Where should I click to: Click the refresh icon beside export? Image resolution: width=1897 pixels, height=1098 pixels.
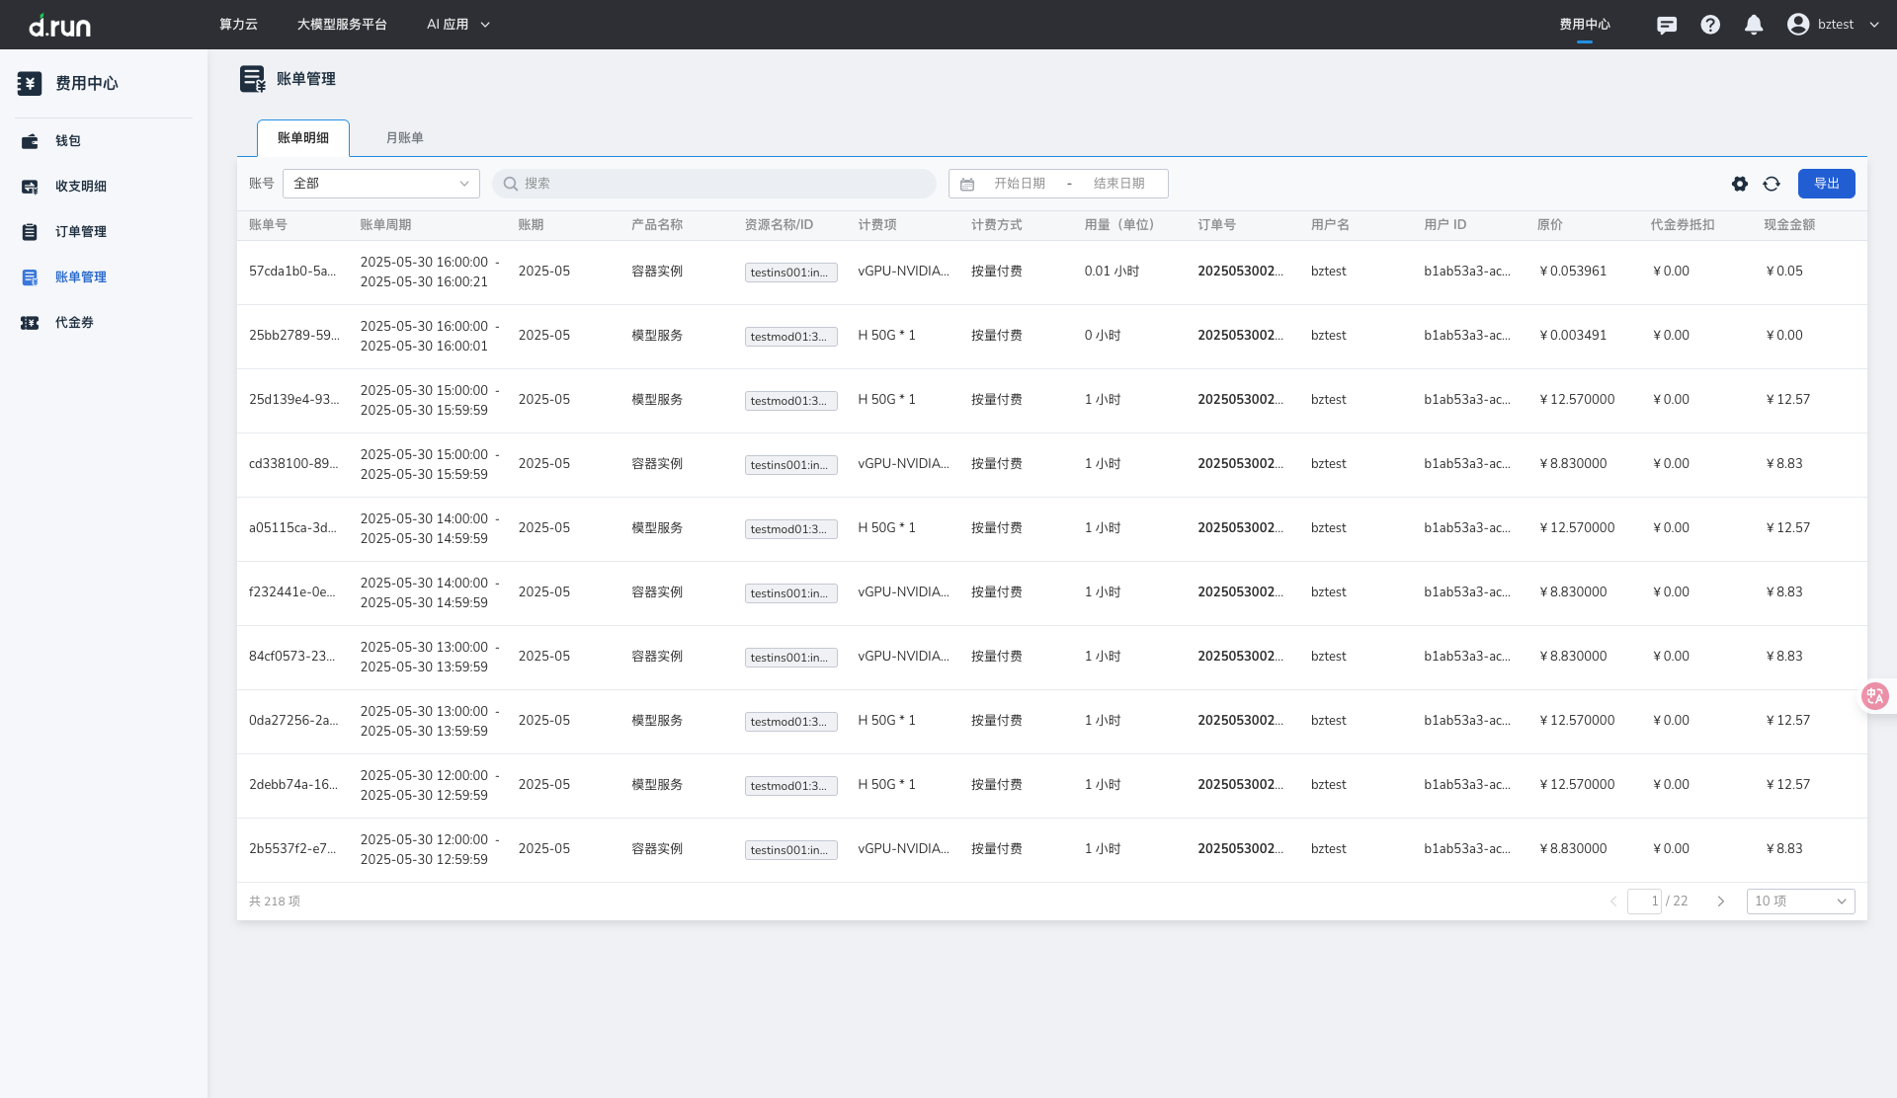[x=1772, y=184]
